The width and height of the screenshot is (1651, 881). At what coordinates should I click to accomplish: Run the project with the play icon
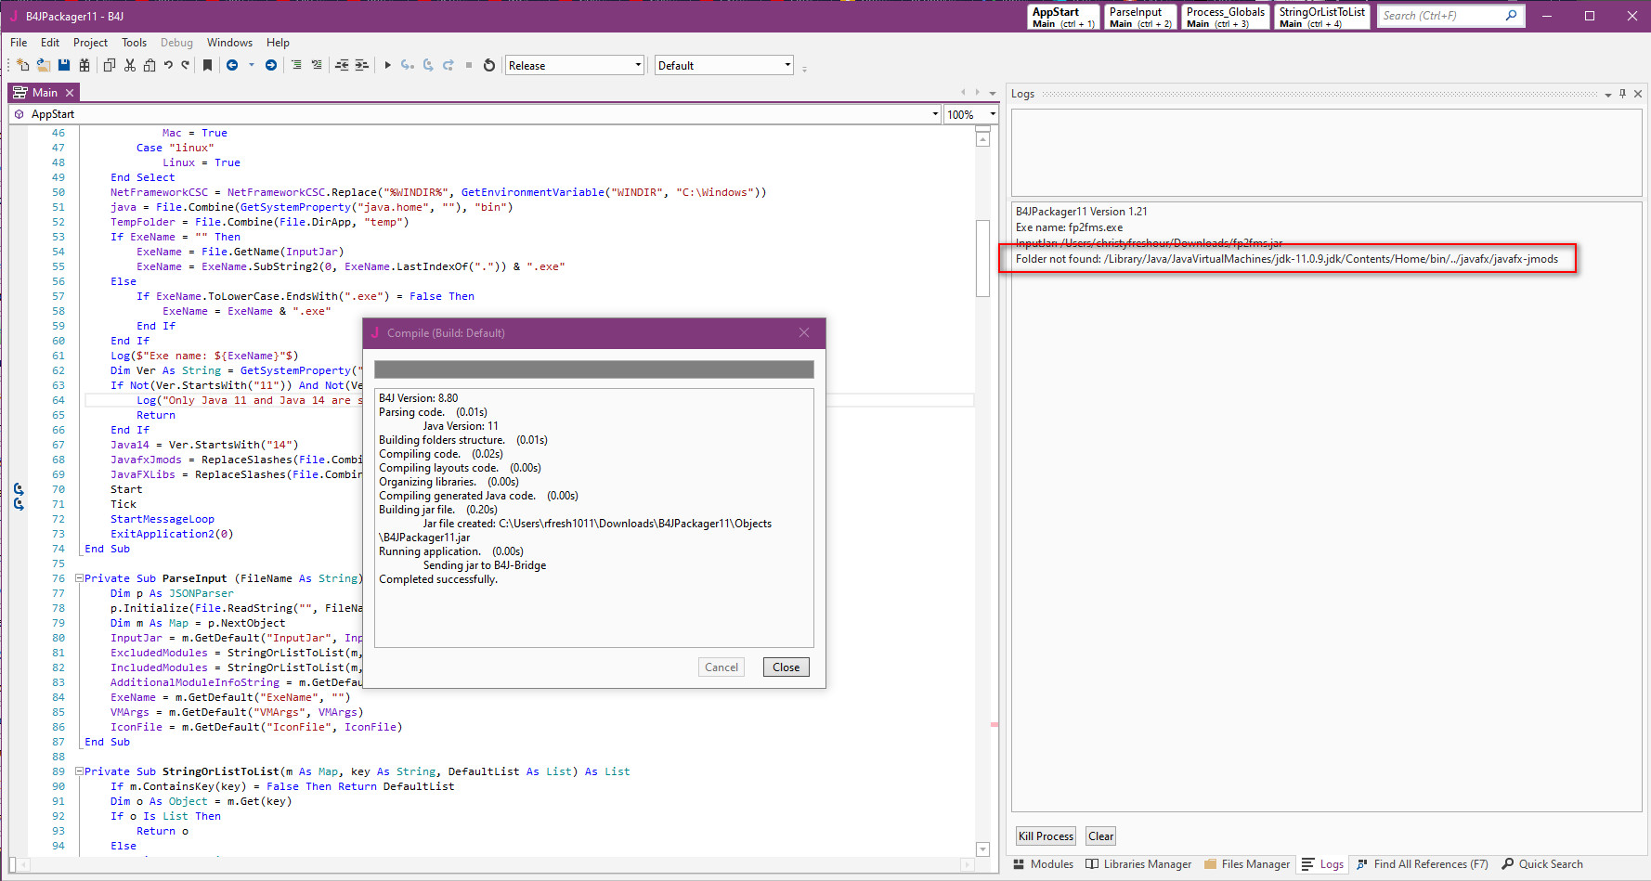point(388,65)
